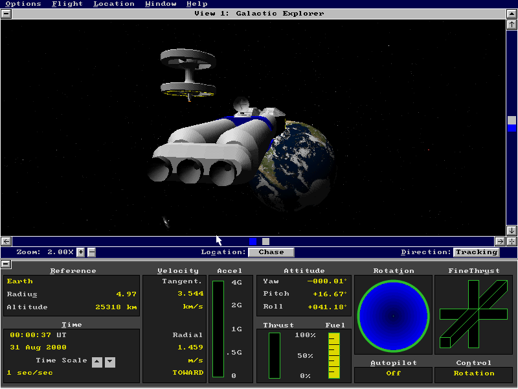The width and height of the screenshot is (518, 389).
Task: Click the crosshair center-view button at scrollbar corner
Action: 512,241
